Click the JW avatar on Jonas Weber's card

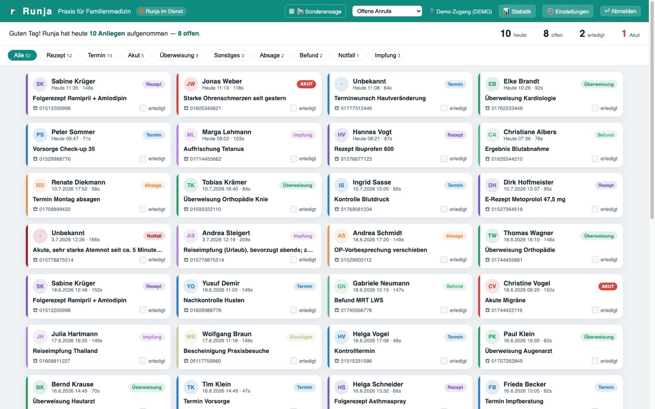pyautogui.click(x=191, y=84)
